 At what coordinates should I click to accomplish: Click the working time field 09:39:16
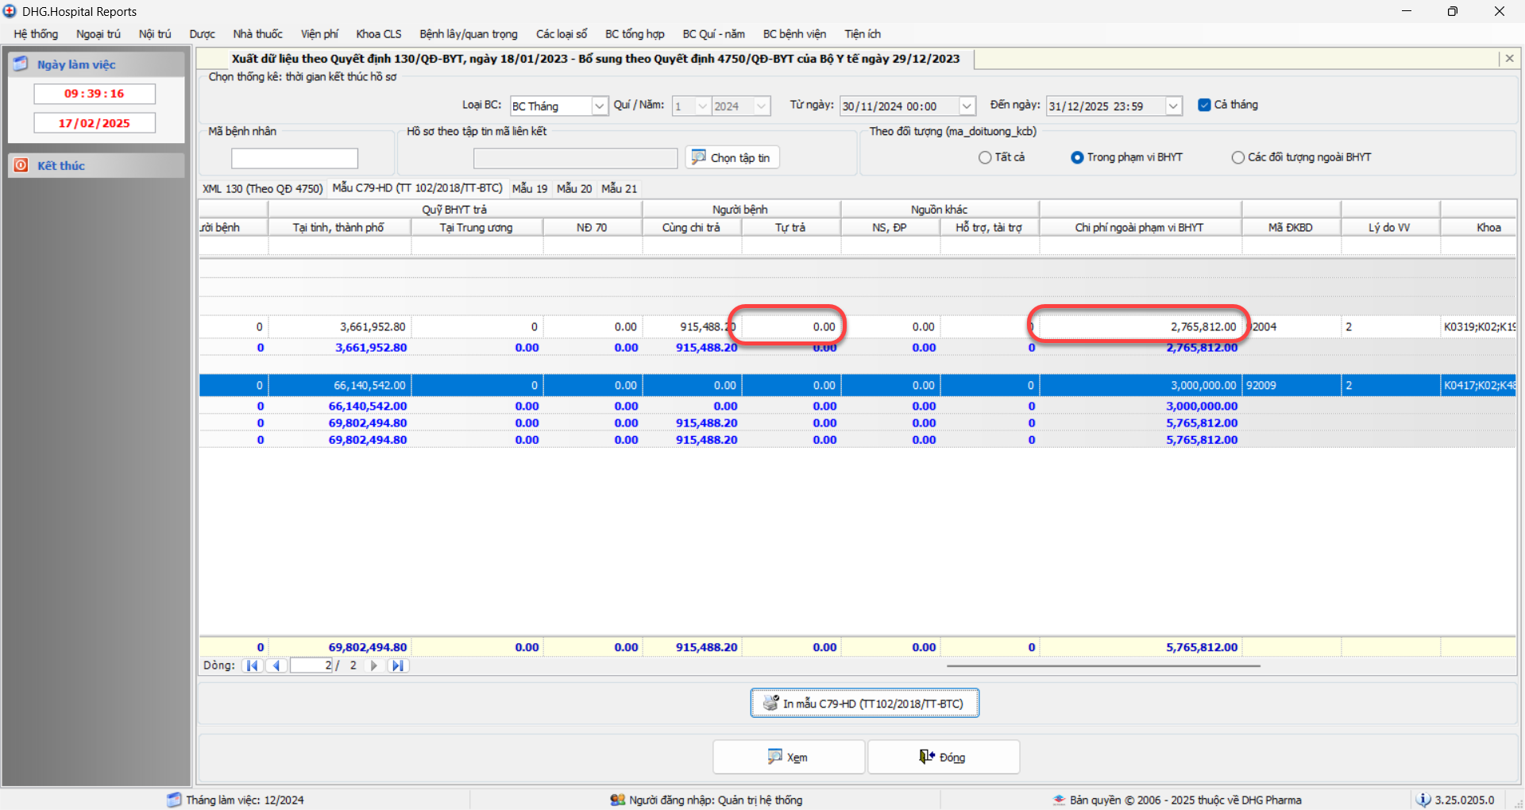click(x=95, y=94)
